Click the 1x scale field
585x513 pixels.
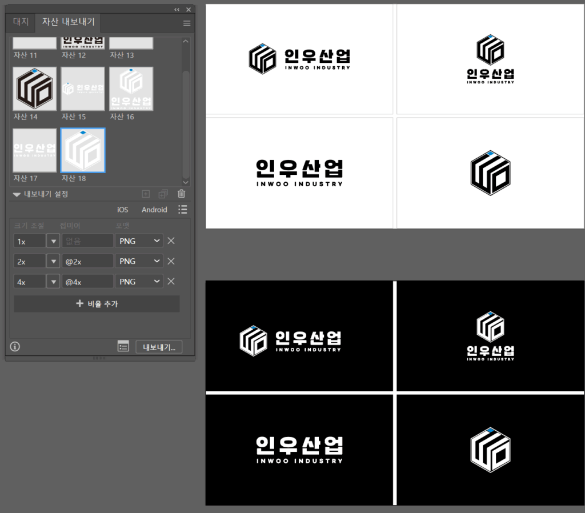click(30, 241)
